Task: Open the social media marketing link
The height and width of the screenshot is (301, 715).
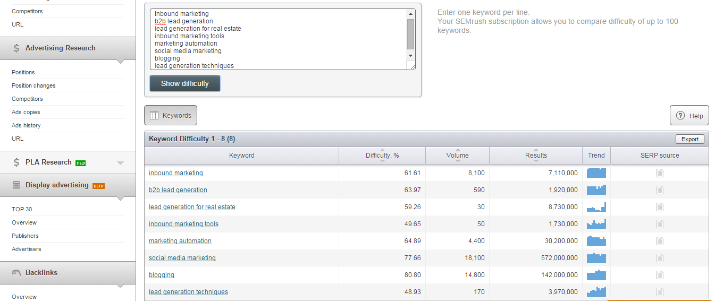Action: 182,258
